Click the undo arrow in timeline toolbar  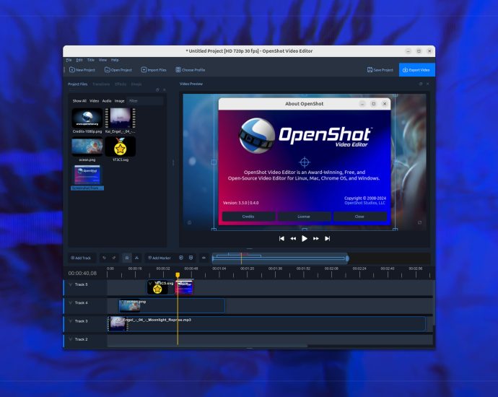click(105, 258)
